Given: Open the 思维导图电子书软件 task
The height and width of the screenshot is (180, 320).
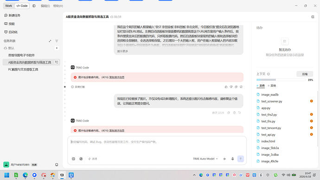Looking at the screenshot, I should coord(21,55).
